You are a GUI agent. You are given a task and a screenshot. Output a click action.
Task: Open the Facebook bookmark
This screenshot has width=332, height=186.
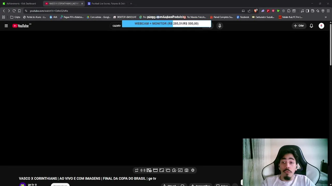(243, 17)
